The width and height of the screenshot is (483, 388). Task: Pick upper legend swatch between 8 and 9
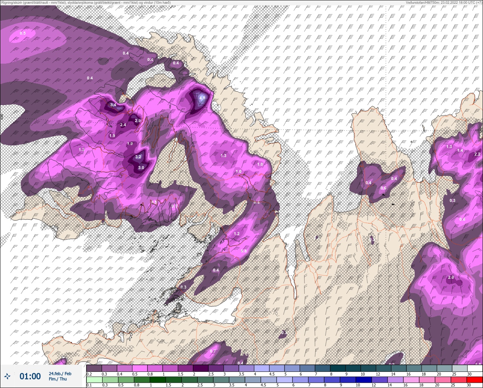tap(338, 368)
